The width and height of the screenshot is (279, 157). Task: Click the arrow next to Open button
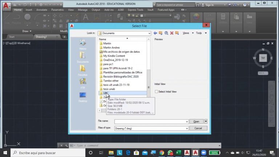(206, 121)
